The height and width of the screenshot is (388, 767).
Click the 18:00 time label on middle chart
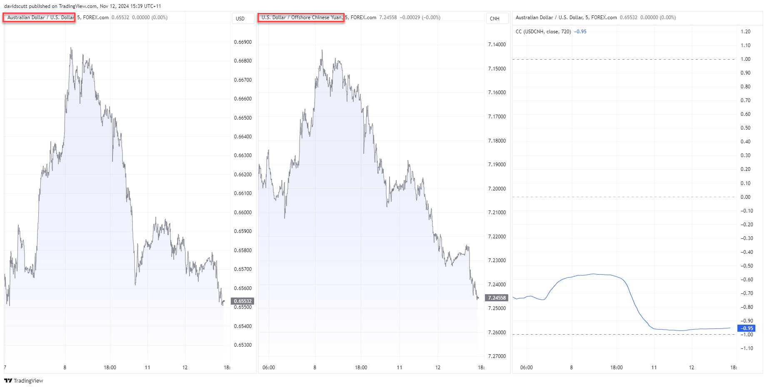tap(361, 368)
